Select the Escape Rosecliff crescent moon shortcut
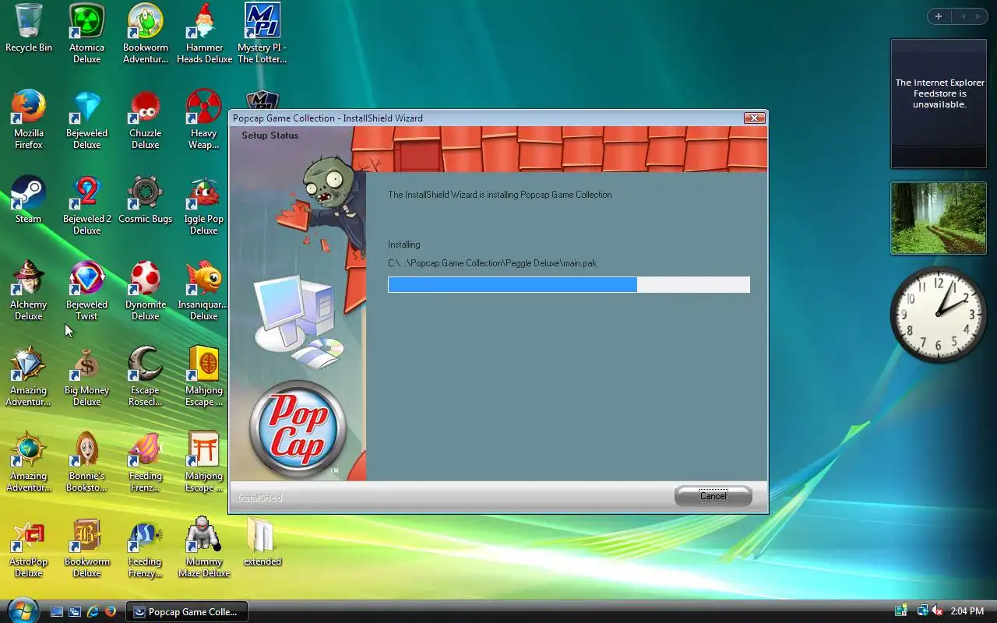 pos(146,376)
